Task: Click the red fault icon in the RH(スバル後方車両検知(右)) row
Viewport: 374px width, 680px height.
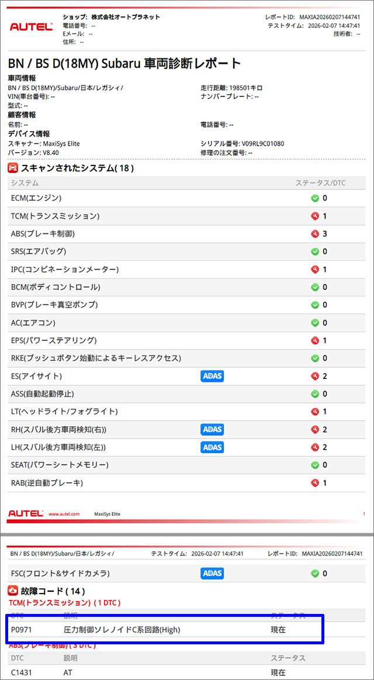Action: tap(316, 429)
